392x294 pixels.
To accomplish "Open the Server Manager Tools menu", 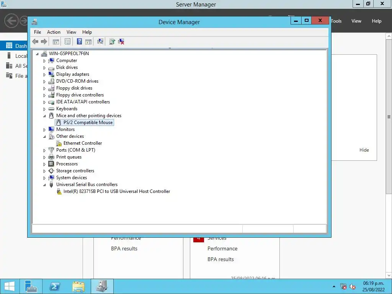I will pos(336,21).
